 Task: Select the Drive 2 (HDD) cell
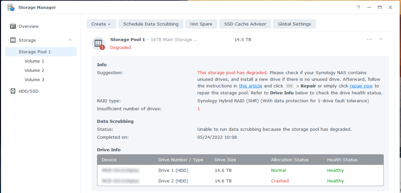173,181
